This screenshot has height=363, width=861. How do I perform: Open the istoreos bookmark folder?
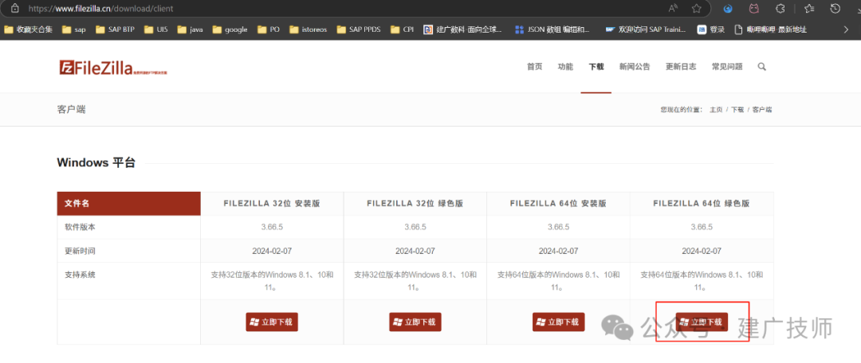pyautogui.click(x=308, y=29)
